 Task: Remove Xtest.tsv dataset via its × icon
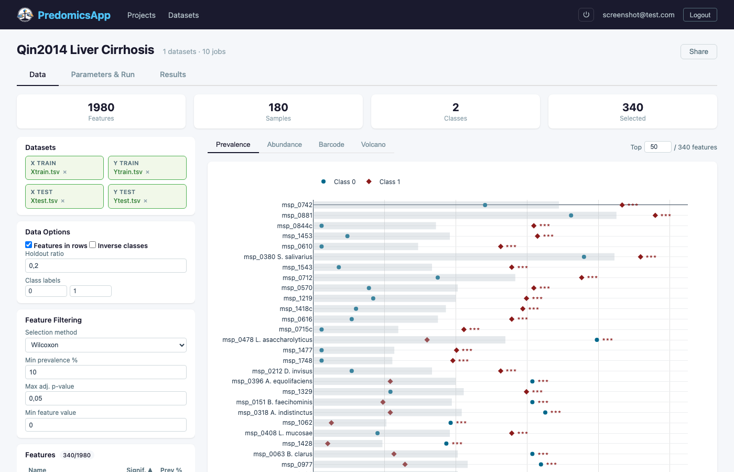62,200
